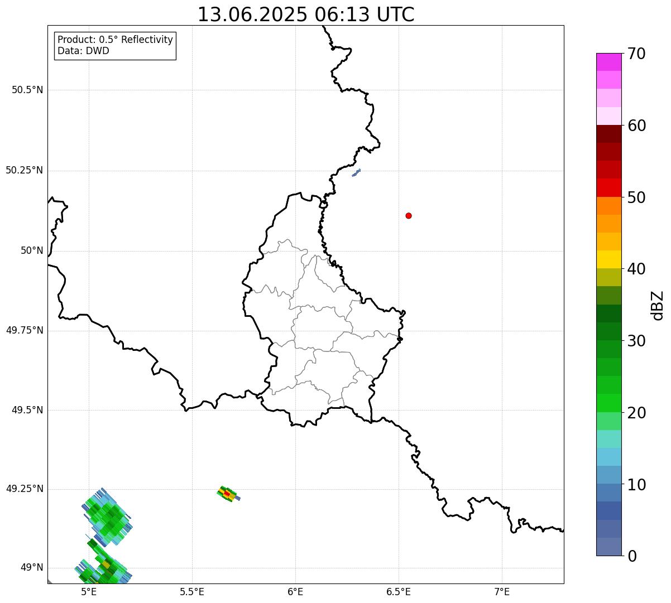This screenshot has width=671, height=603.
Task: Click the 'Data: DWD' text
Action: pyautogui.click(x=83, y=51)
